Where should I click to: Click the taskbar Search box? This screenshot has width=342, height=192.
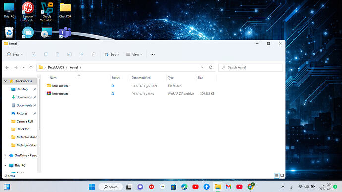pyautogui.click(x=111, y=187)
